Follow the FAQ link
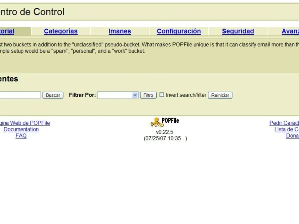The width and height of the screenshot is (299, 224). click(21, 136)
